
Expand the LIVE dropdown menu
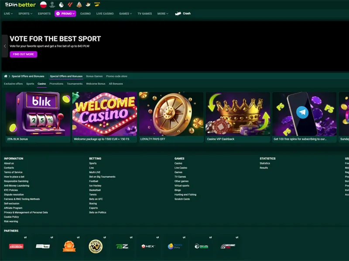point(8,13)
